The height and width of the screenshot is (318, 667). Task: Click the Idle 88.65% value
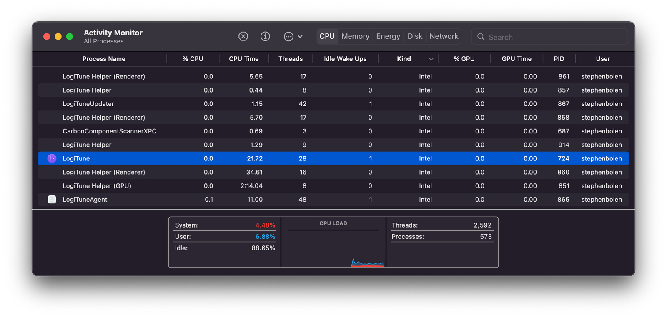263,248
